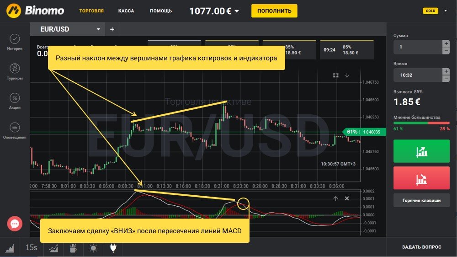Viewport: 457px width, 257px height.
Task: Expand the GOLD account status menu
Action: (x=445, y=11)
